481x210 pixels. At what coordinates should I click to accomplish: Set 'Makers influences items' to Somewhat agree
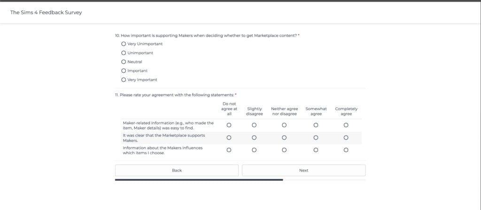tap(316, 150)
